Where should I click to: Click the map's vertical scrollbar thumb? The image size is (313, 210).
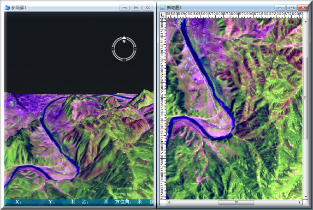click(x=306, y=97)
